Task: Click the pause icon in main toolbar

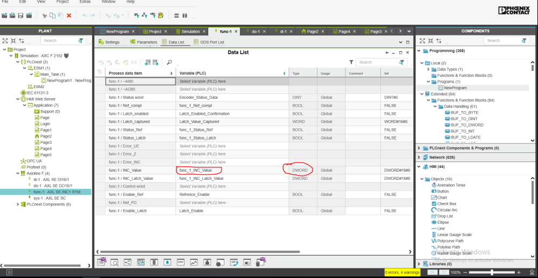Action: click(185, 16)
